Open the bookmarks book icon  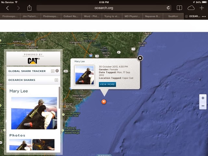(x=179, y=8)
